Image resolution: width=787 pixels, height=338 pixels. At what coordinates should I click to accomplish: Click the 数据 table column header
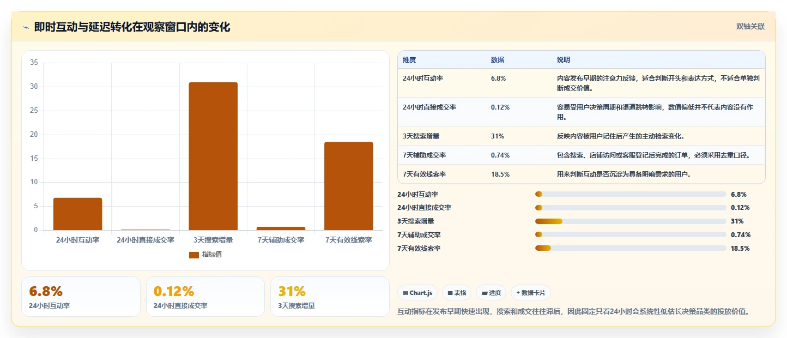coord(498,60)
